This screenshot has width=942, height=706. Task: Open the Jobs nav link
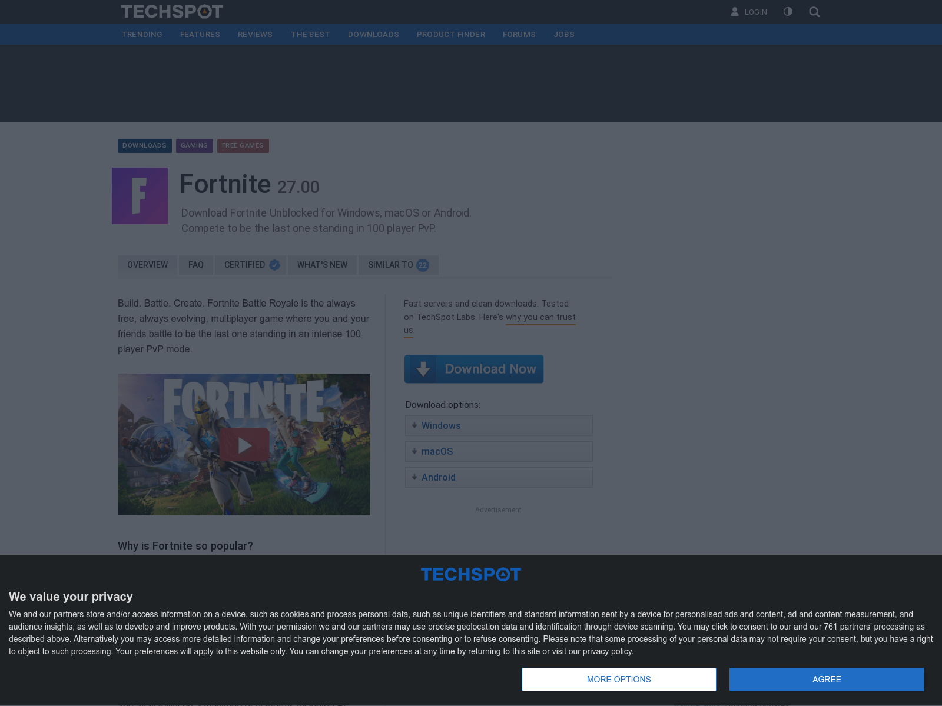(564, 35)
